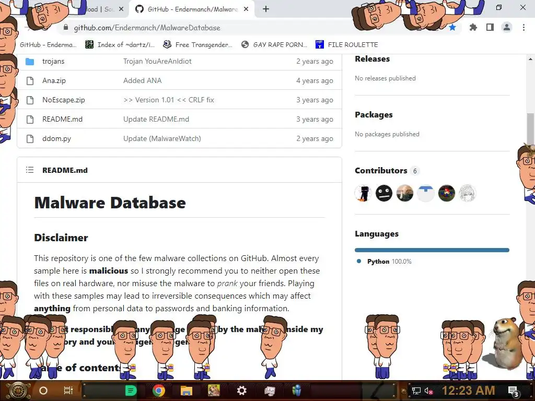535x401 pixels.
Task: Open the hamster 'box' app in the taskbar
Action: (214, 391)
